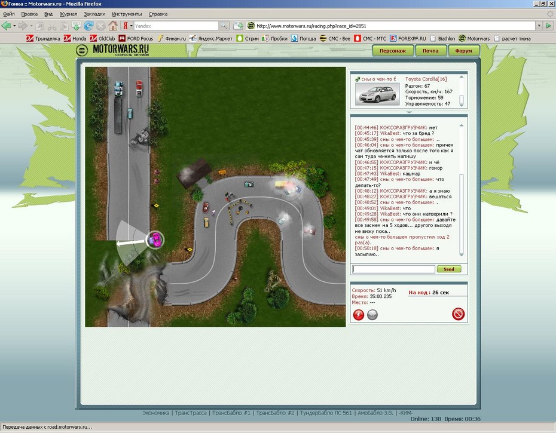Click the Экономика footer link

155,413
